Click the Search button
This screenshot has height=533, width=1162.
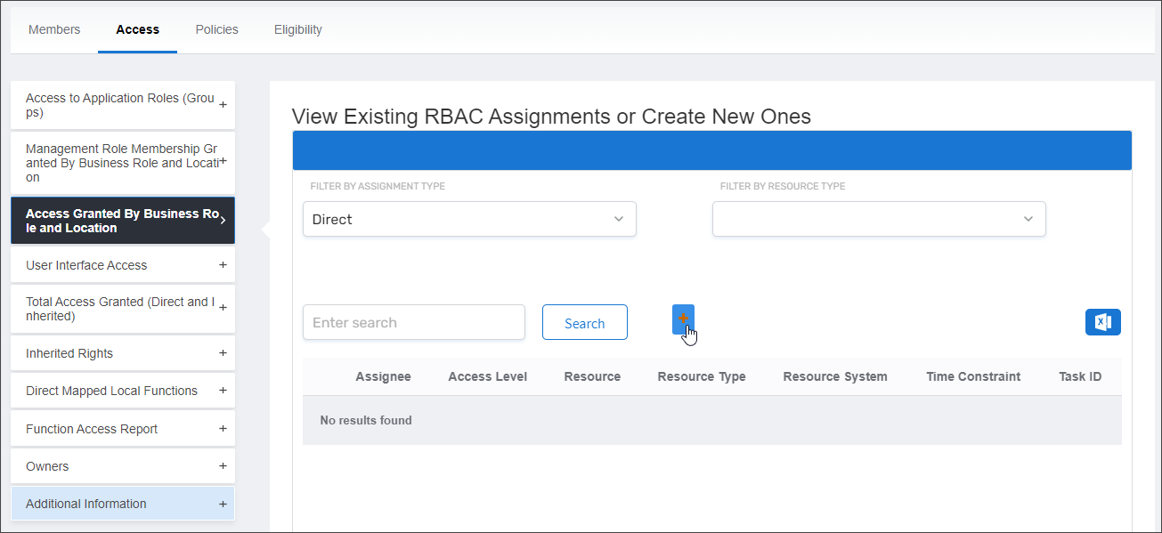[584, 321]
